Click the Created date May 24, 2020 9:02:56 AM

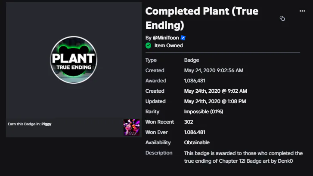(x=214, y=70)
